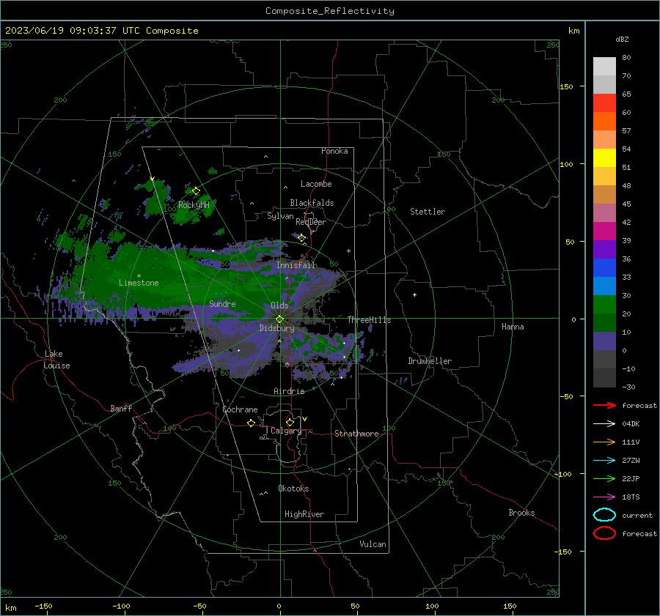Click the Composite_Reflectivity title
This screenshot has height=616, width=660.
[329, 11]
